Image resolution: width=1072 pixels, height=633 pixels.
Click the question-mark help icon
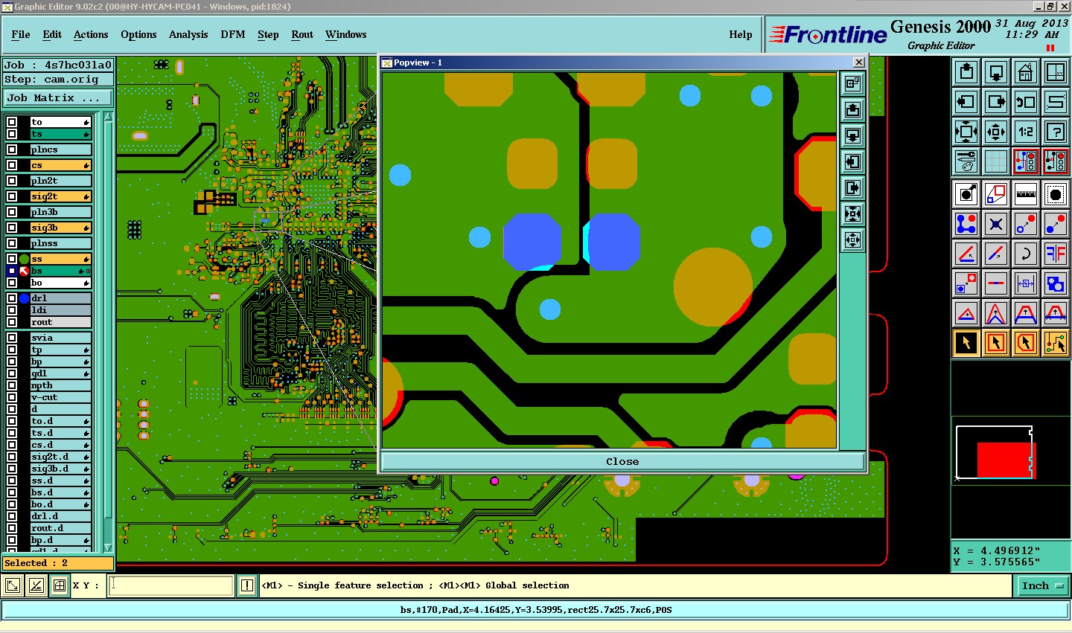1056,132
